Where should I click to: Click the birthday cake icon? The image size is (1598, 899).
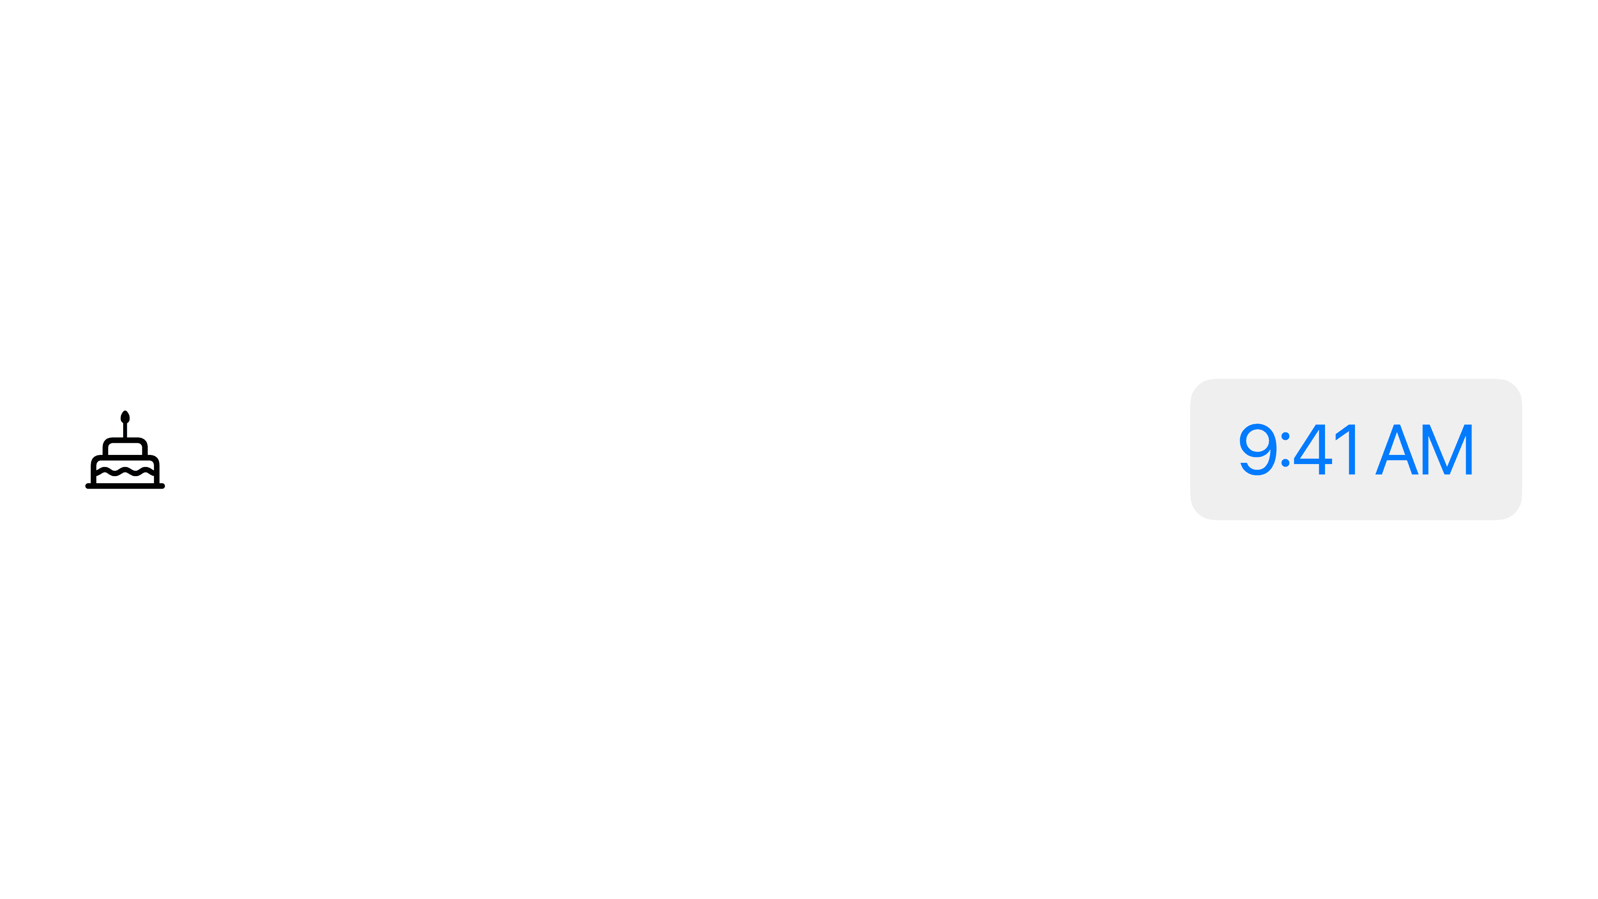pyautogui.click(x=125, y=450)
